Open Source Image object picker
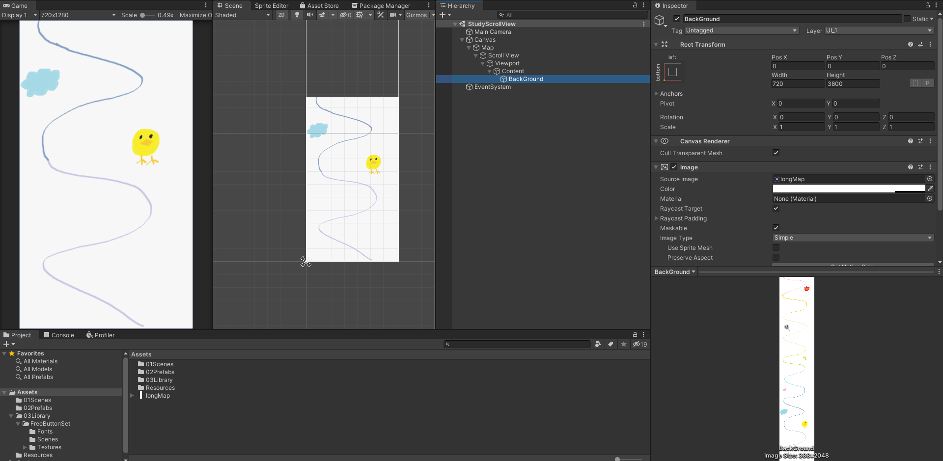943x461 pixels. (930, 179)
